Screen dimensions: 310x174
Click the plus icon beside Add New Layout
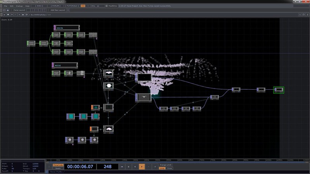[x=68, y=10]
